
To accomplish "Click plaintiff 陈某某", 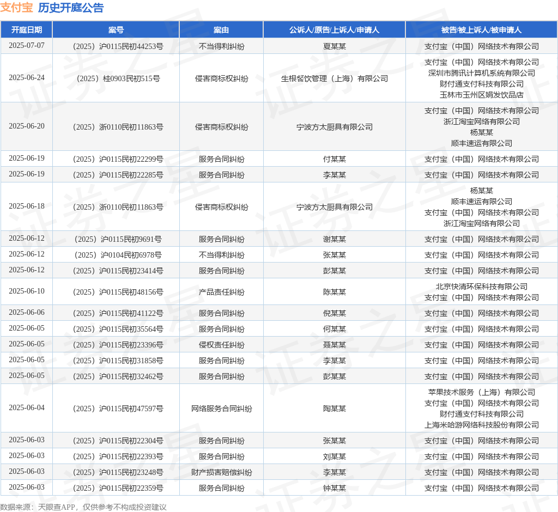I will click(335, 292).
